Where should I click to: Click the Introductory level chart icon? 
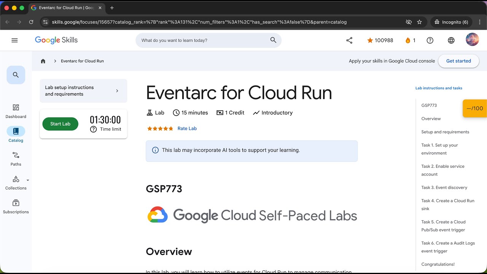(x=256, y=113)
